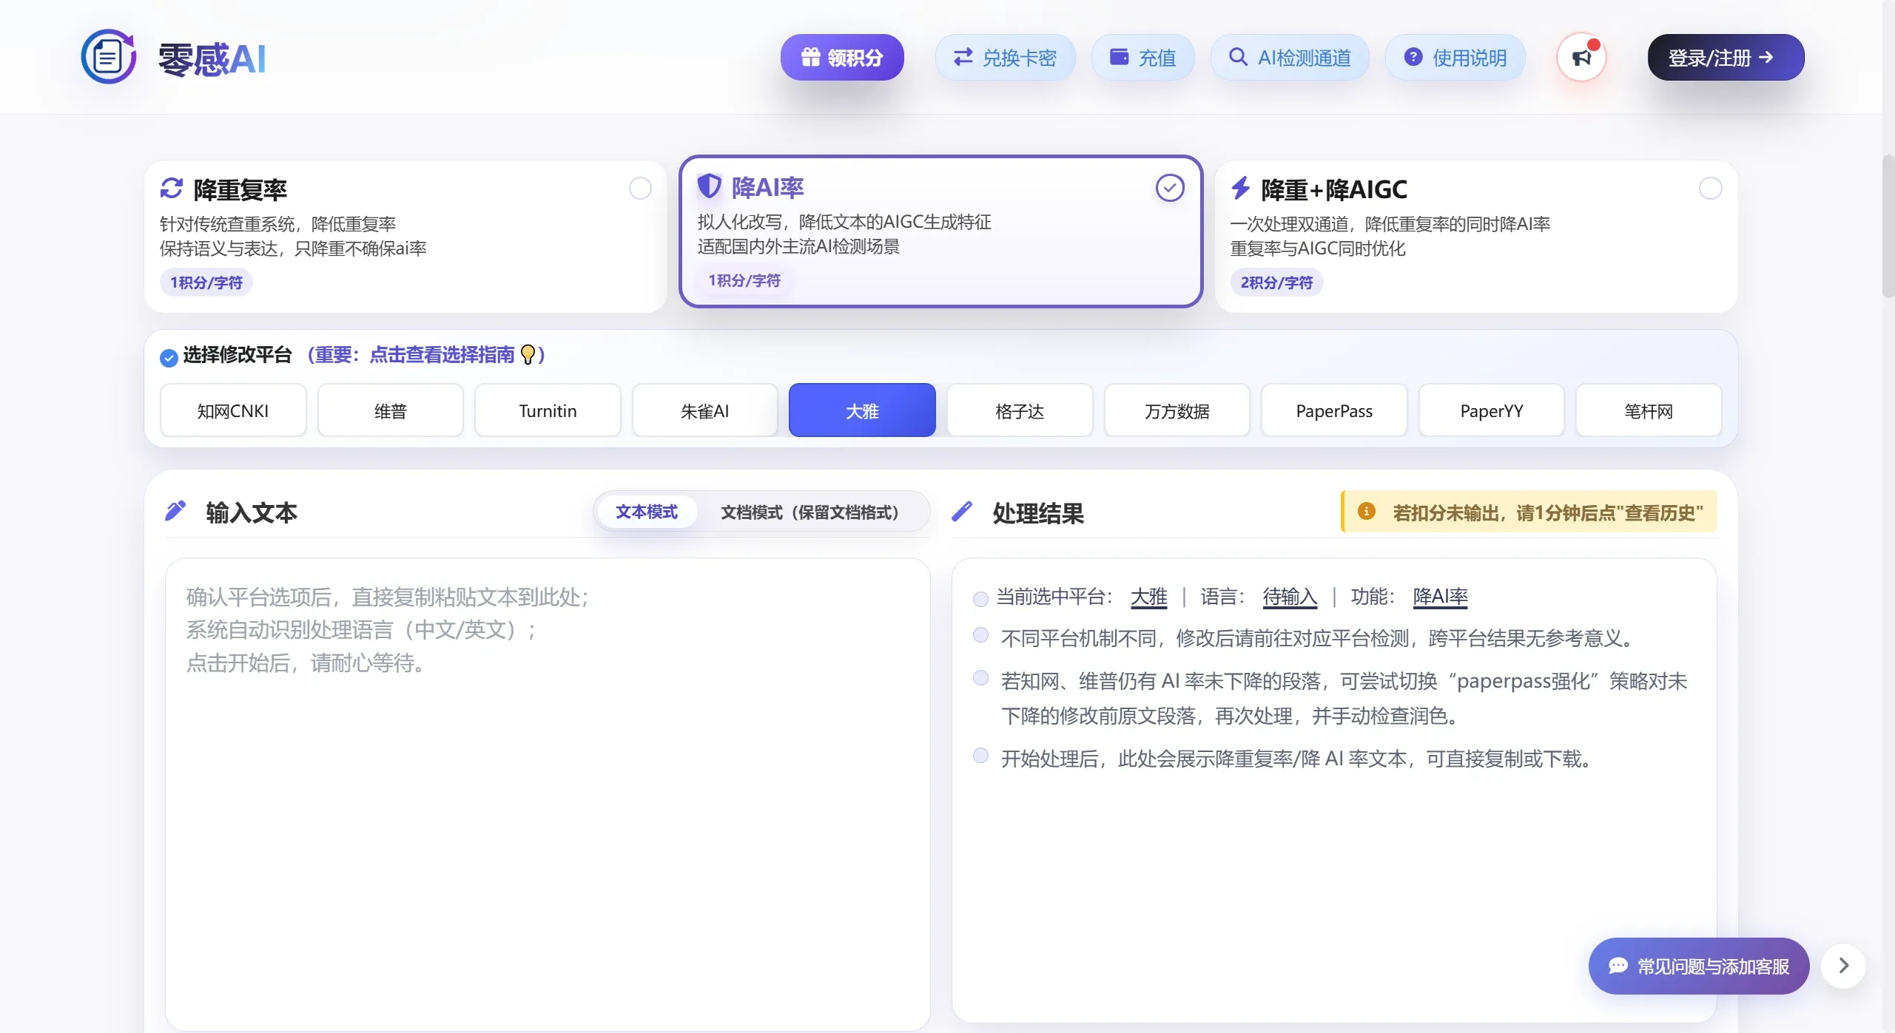This screenshot has width=1895, height=1033.
Task: Open the megaphone notification icon with red dot
Action: tap(1581, 57)
